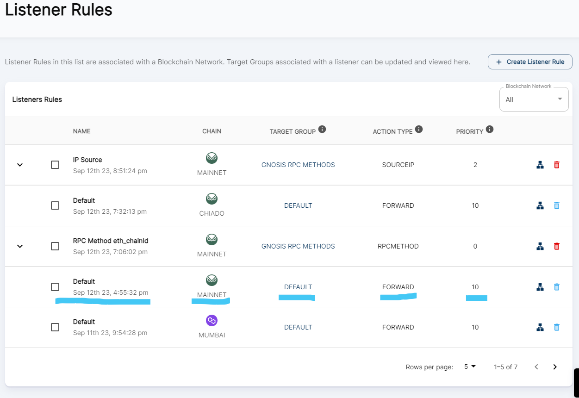Click the PRIORITY column header
The height and width of the screenshot is (398, 579).
click(470, 131)
